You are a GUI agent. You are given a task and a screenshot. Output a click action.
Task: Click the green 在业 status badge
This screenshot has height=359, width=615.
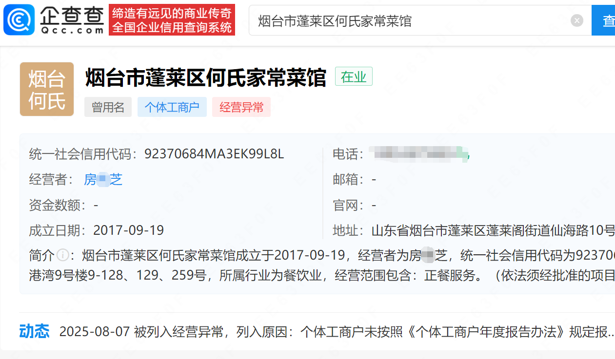[354, 77]
